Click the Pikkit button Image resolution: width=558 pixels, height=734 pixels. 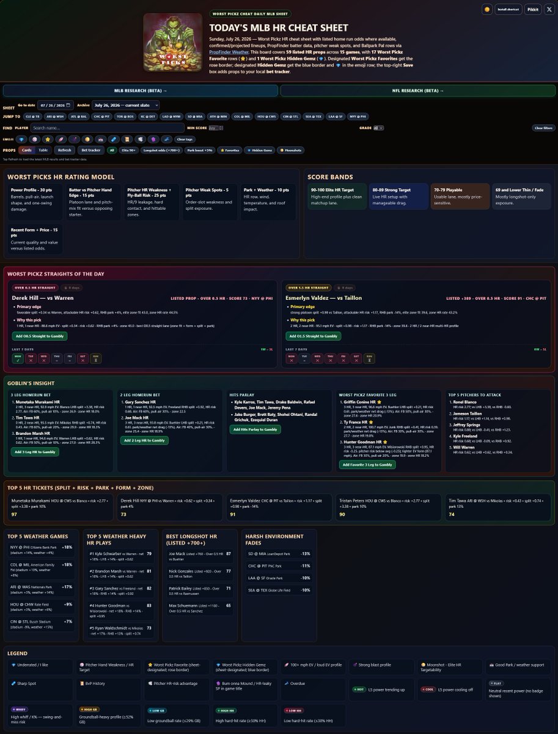[x=533, y=10]
